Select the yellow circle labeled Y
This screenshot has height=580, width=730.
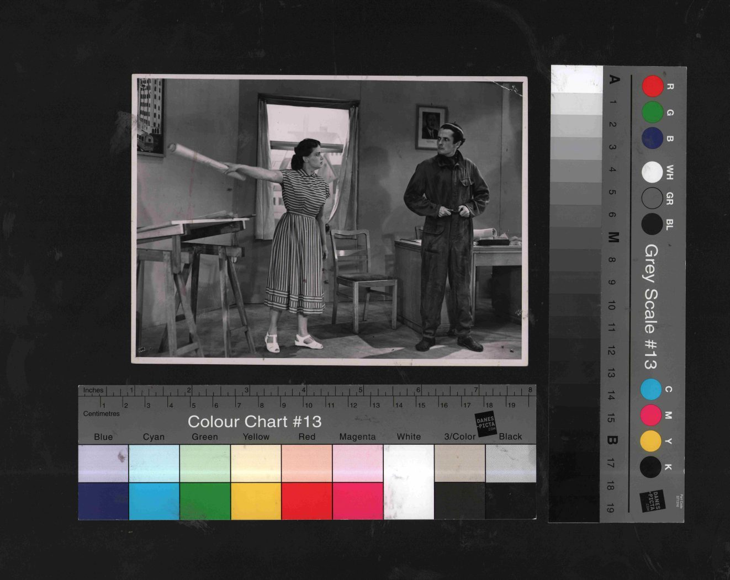[x=651, y=441]
